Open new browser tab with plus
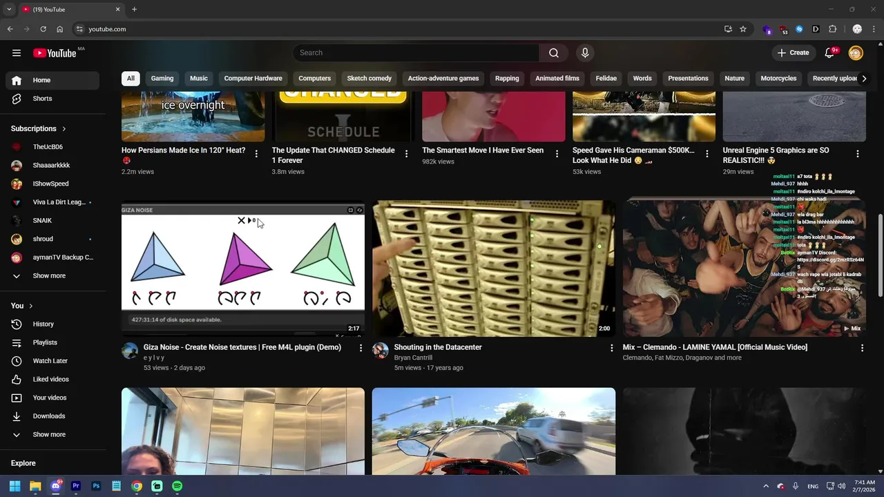 click(x=134, y=10)
